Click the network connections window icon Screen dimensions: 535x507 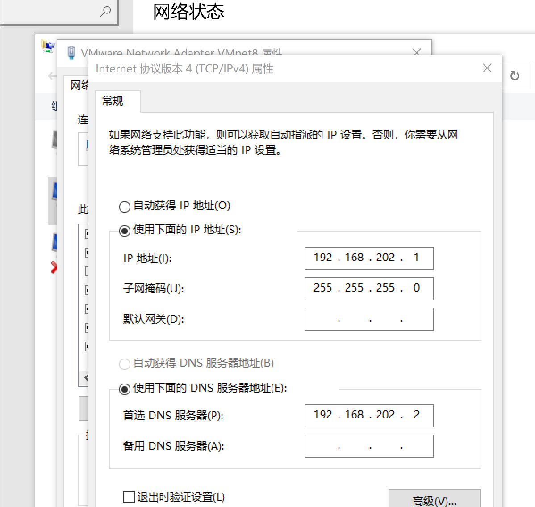[48, 46]
